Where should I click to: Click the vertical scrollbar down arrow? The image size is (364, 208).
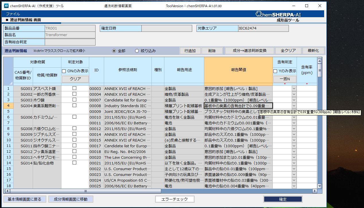[x=320, y=186]
